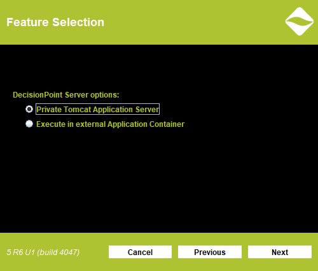Select Execute in external Application Container radio
The height and width of the screenshot is (271, 318).
pos(29,124)
